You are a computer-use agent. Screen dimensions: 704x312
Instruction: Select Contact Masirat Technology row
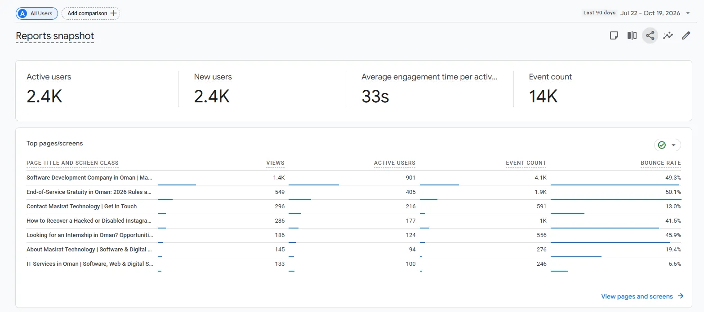(x=354, y=207)
